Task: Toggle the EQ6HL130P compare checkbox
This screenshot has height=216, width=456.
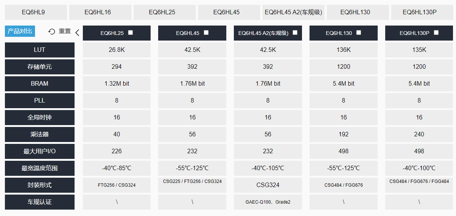Action: click(x=436, y=33)
